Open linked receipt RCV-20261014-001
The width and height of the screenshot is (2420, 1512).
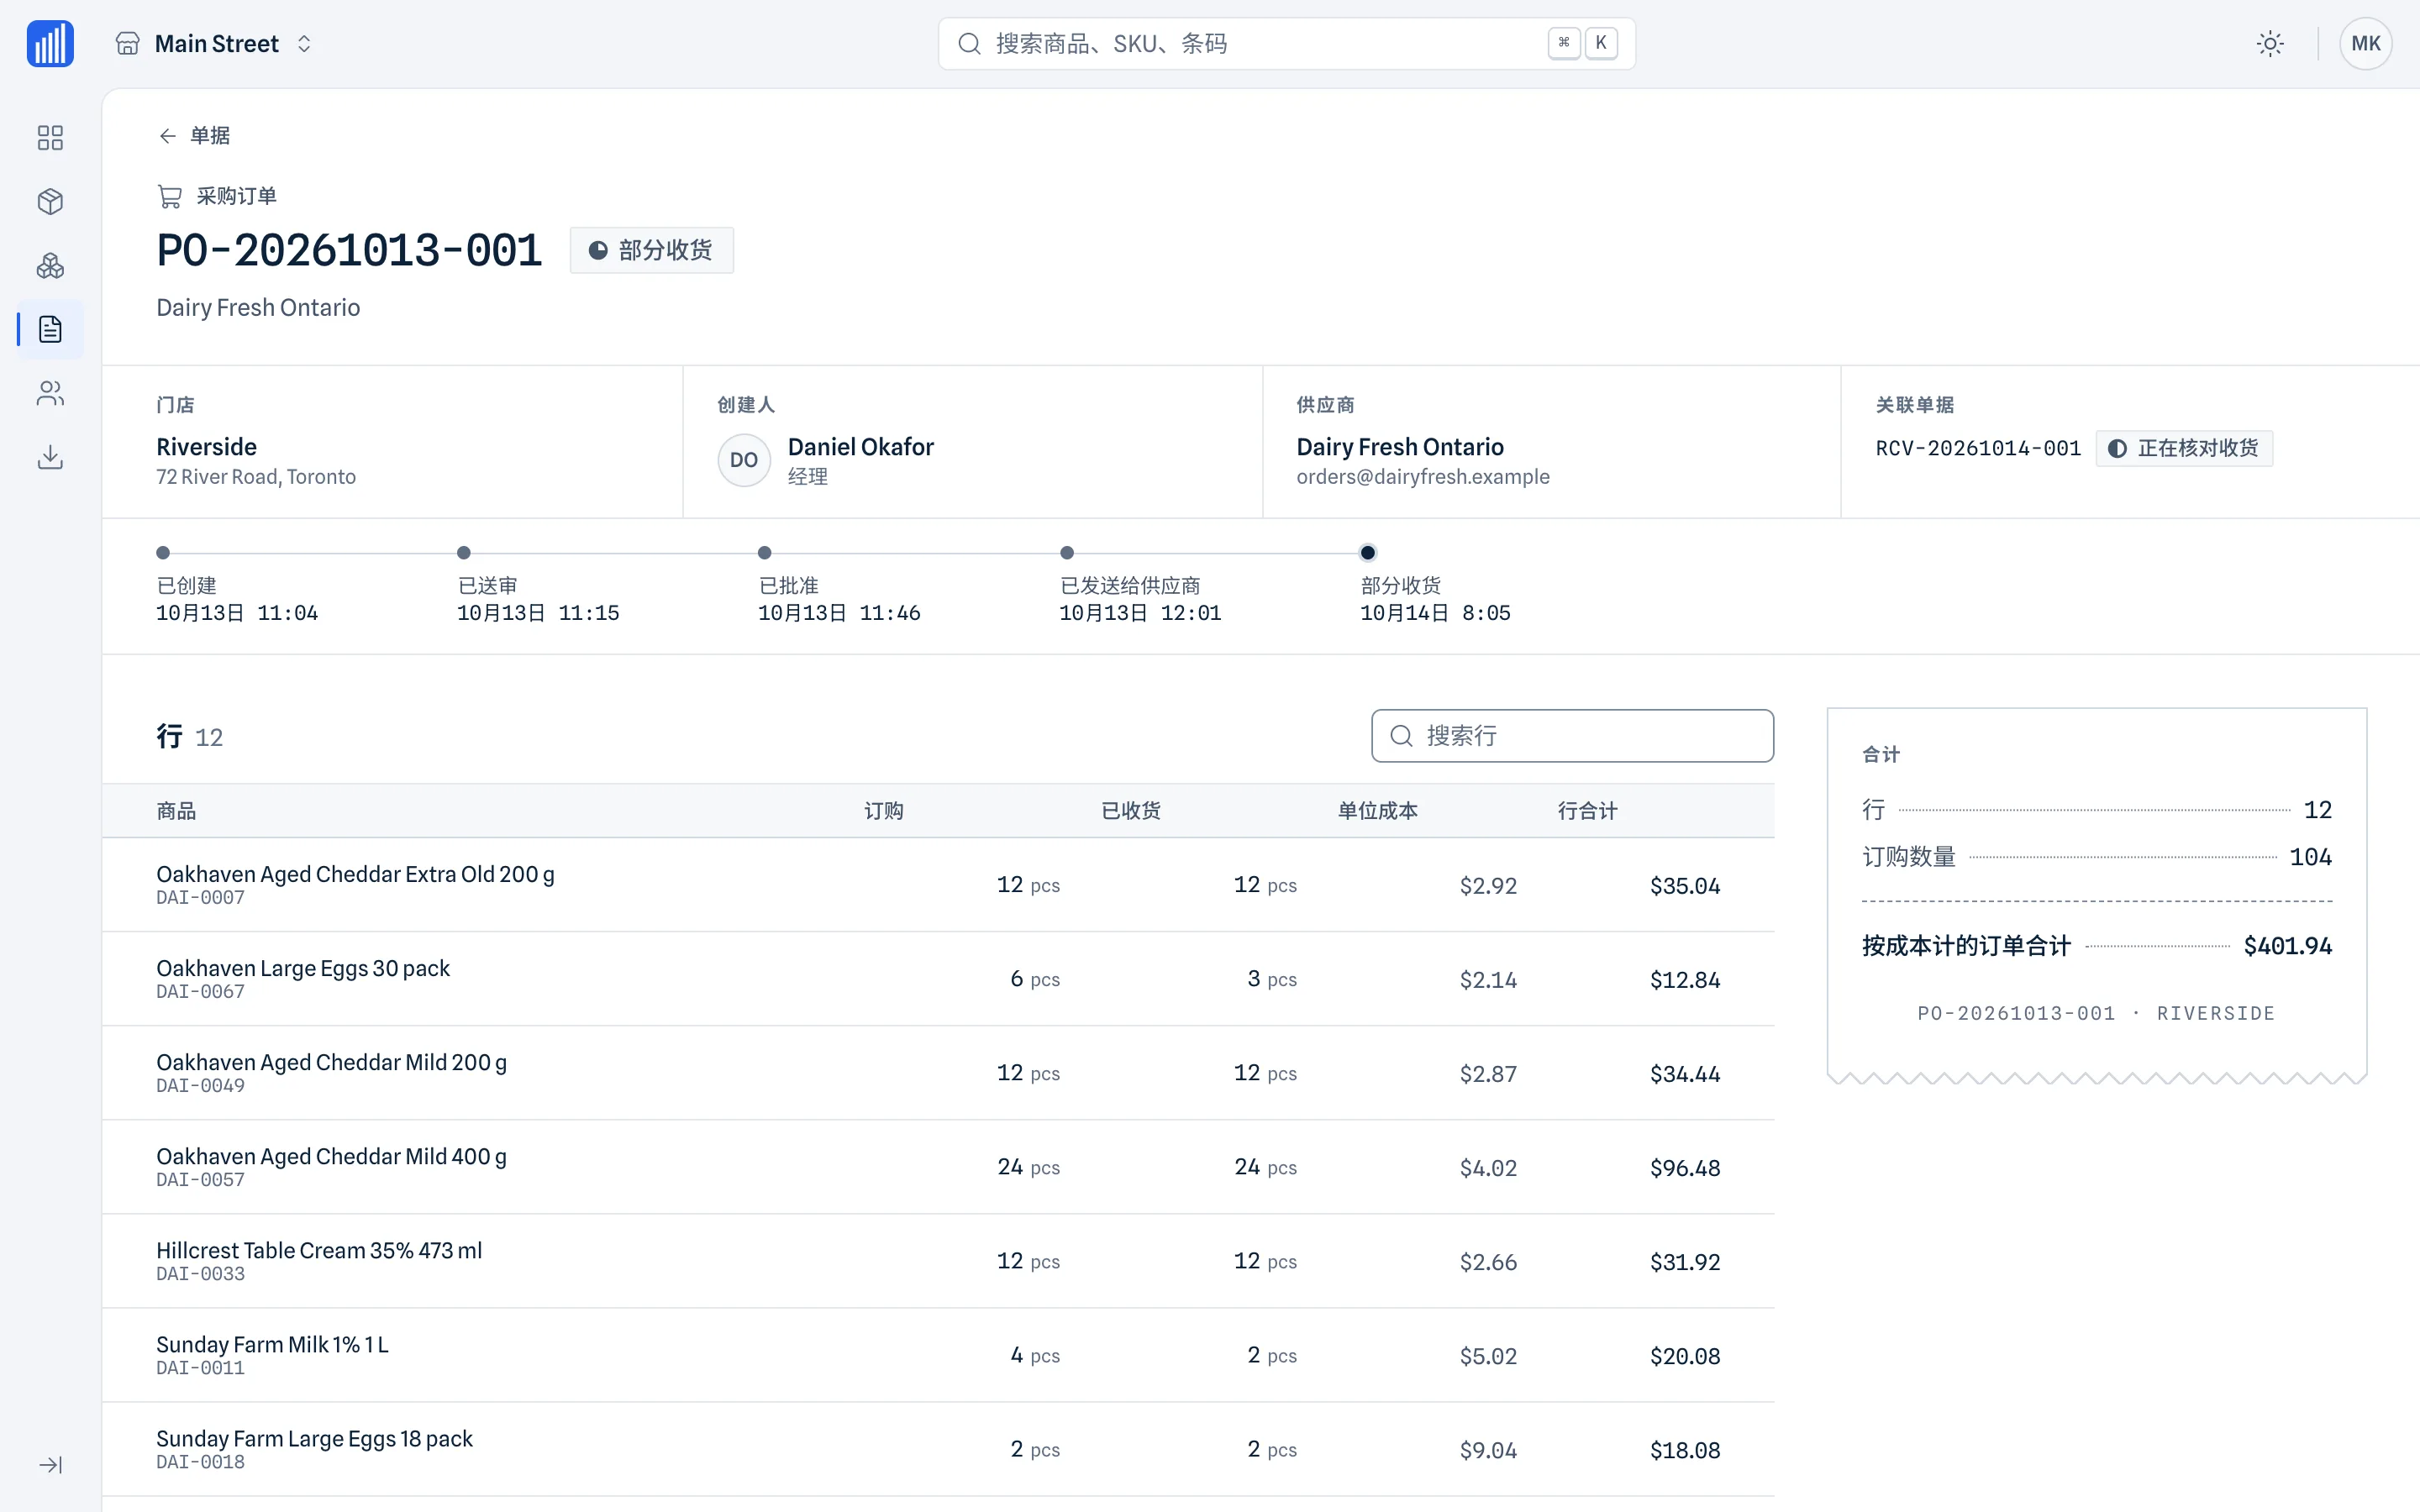[x=1977, y=448]
